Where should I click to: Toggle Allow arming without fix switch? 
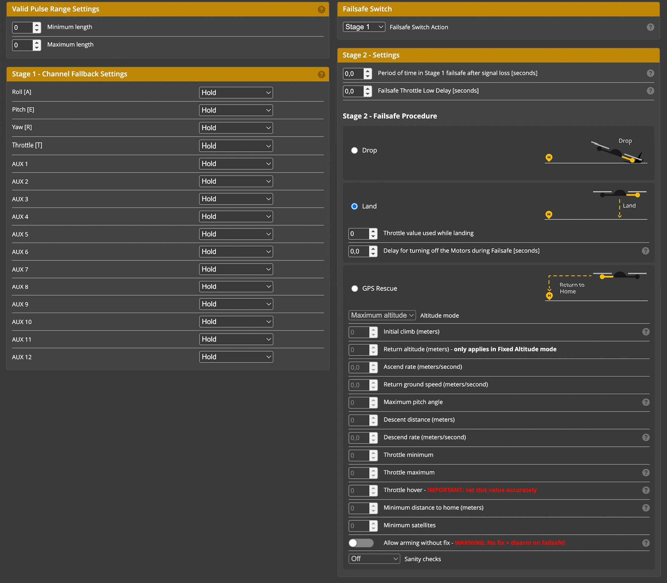[x=361, y=543]
